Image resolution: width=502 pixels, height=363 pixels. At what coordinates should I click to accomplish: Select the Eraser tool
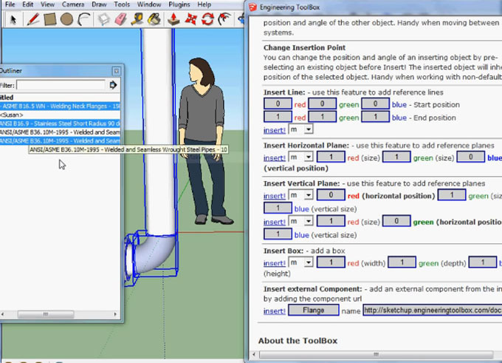(120, 19)
